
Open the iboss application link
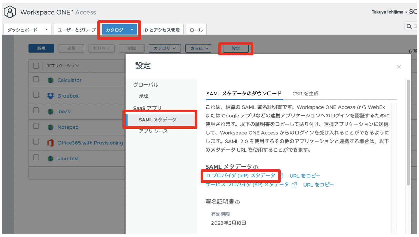tap(64, 112)
